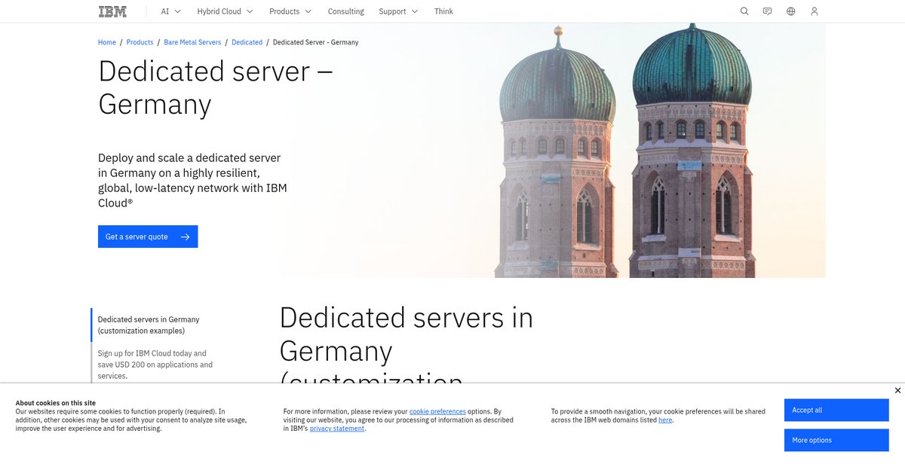Open the user profile icon
The height and width of the screenshot is (467, 905).
814,11
